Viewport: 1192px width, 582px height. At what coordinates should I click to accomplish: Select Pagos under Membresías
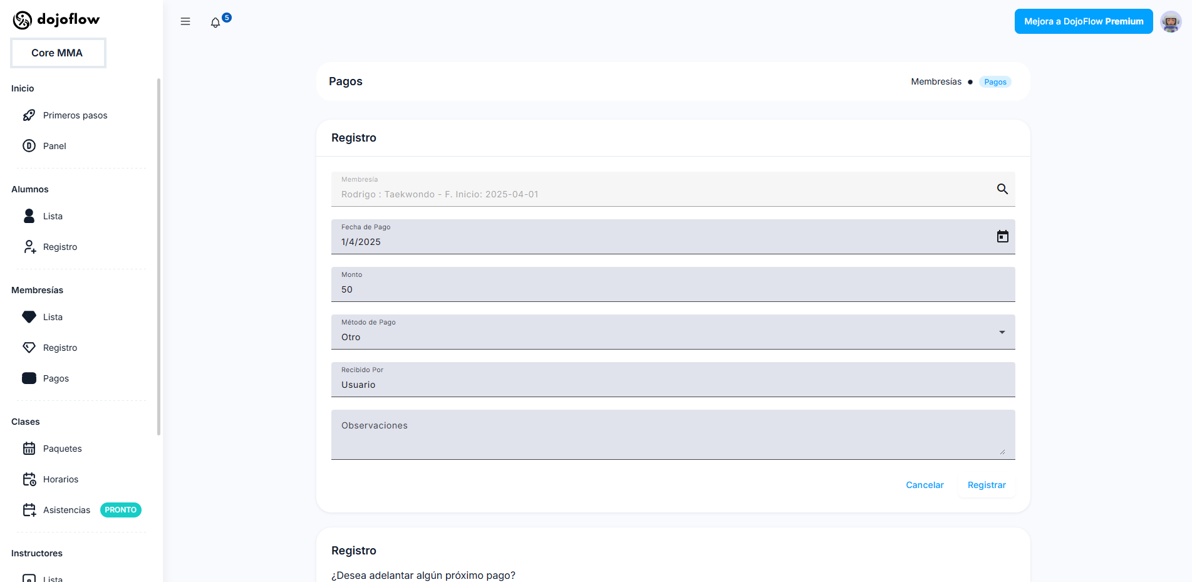(x=56, y=378)
